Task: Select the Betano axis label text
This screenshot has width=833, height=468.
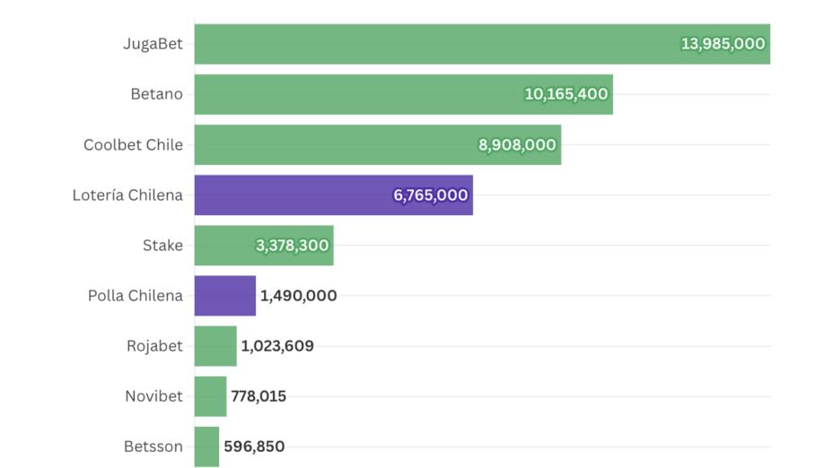Action: coord(156,94)
